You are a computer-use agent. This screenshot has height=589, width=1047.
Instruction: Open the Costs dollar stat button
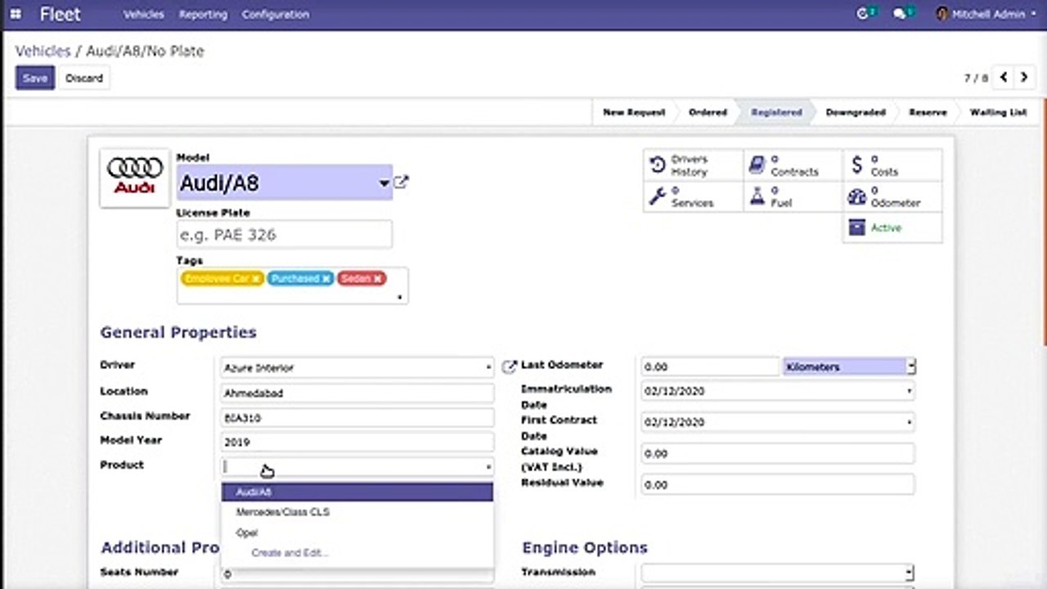tap(892, 165)
